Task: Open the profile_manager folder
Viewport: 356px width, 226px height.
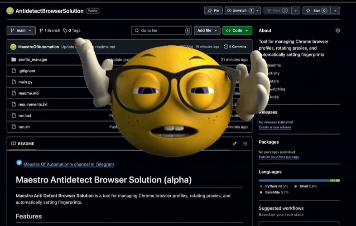Action: tap(33, 59)
